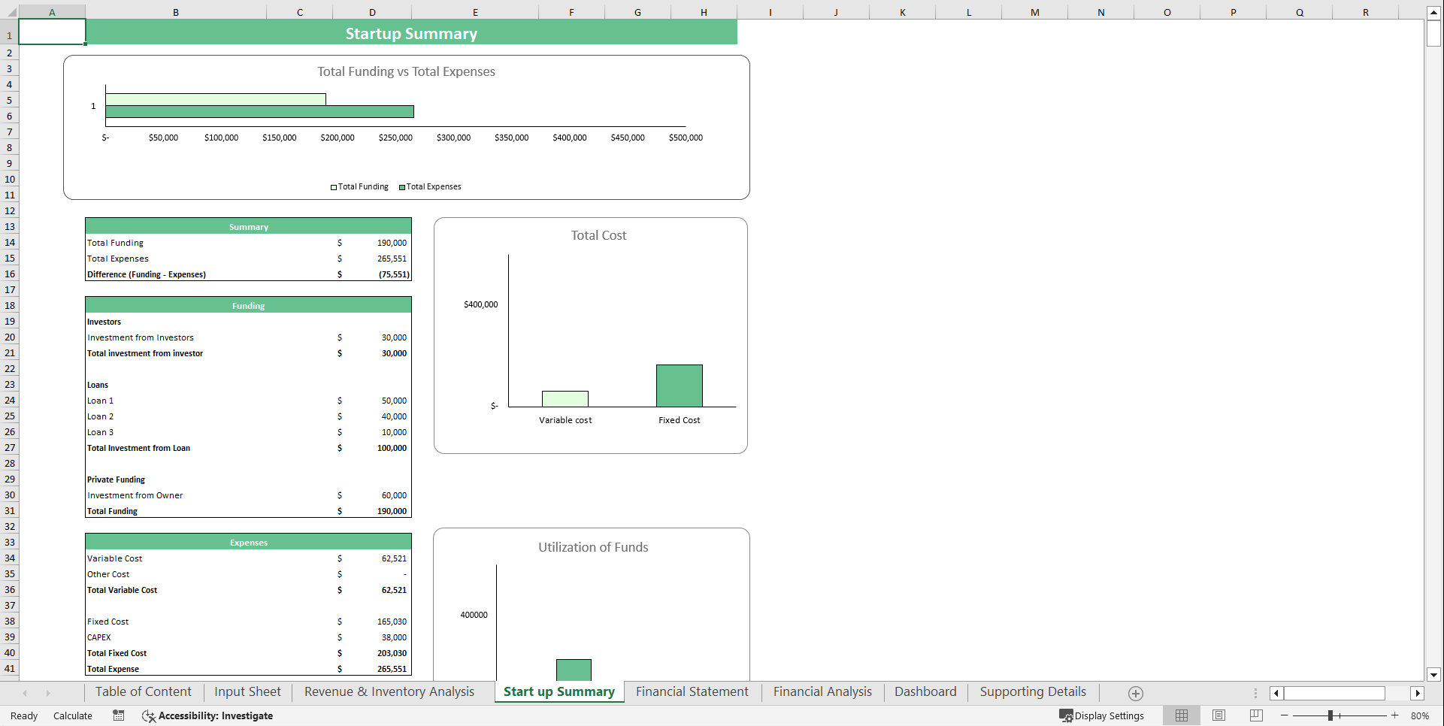The height and width of the screenshot is (726, 1444).
Task: Open the sheet tabs ellipsis menu
Action: [1255, 693]
